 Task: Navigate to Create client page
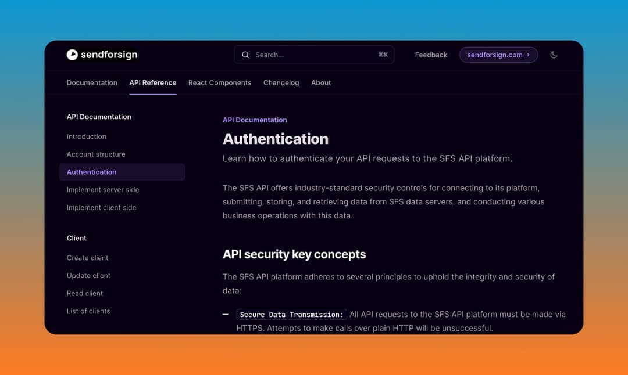click(87, 258)
